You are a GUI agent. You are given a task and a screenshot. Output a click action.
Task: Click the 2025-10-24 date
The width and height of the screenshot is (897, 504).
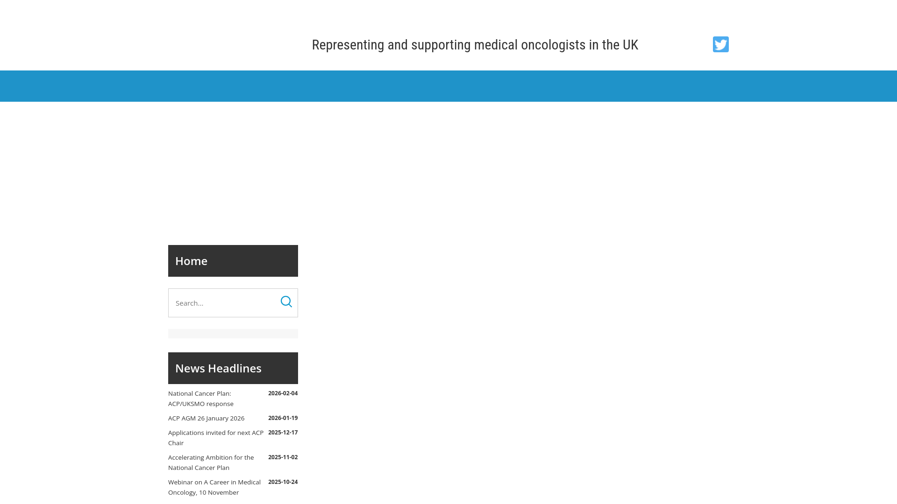[283, 482]
